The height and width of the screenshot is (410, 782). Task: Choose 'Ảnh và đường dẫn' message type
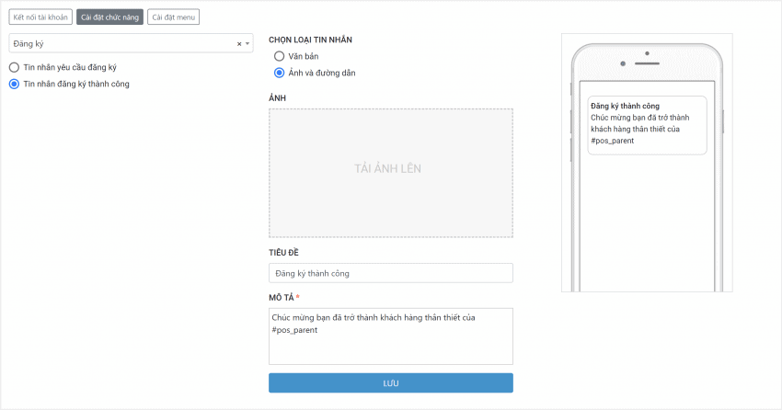[280, 72]
